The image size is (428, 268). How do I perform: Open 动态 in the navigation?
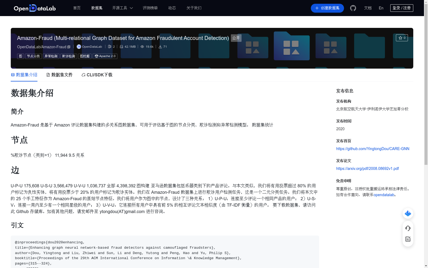172,8
